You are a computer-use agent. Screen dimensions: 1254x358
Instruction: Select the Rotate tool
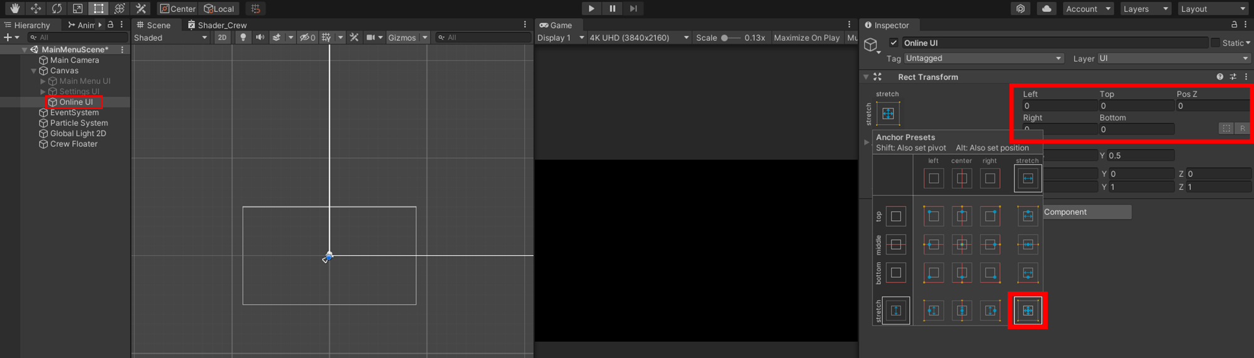pos(56,8)
